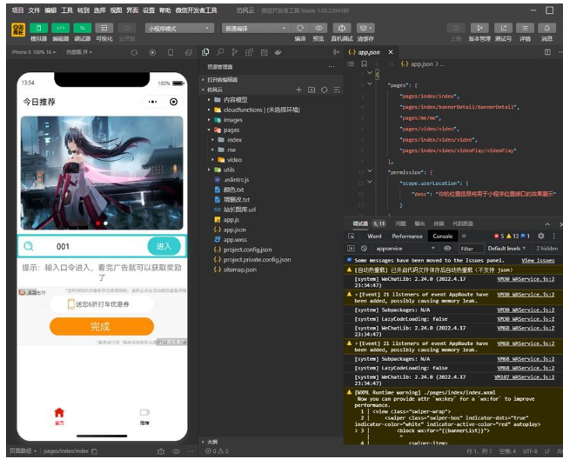Click the clear cache icon
This screenshot has height=466, width=563.
coord(365,28)
